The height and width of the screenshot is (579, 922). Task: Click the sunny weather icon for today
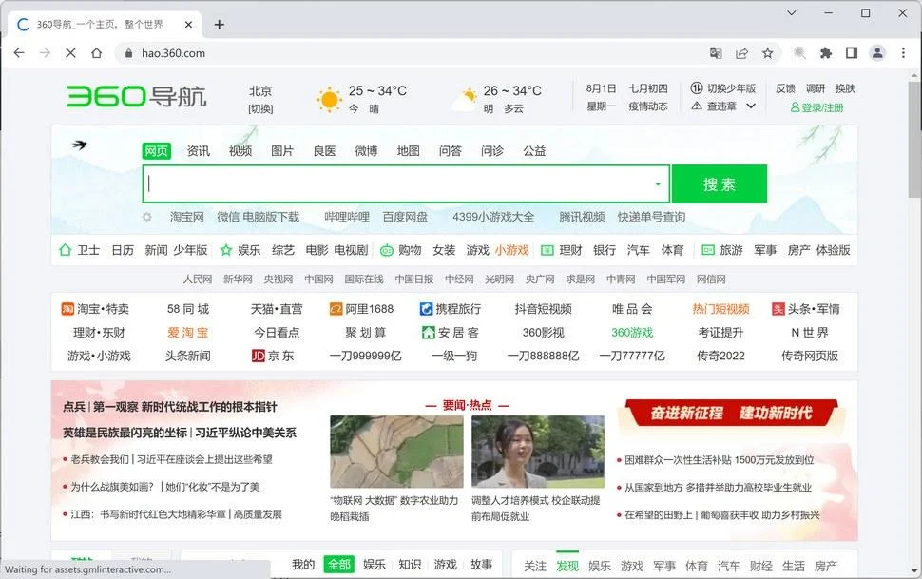click(x=329, y=99)
